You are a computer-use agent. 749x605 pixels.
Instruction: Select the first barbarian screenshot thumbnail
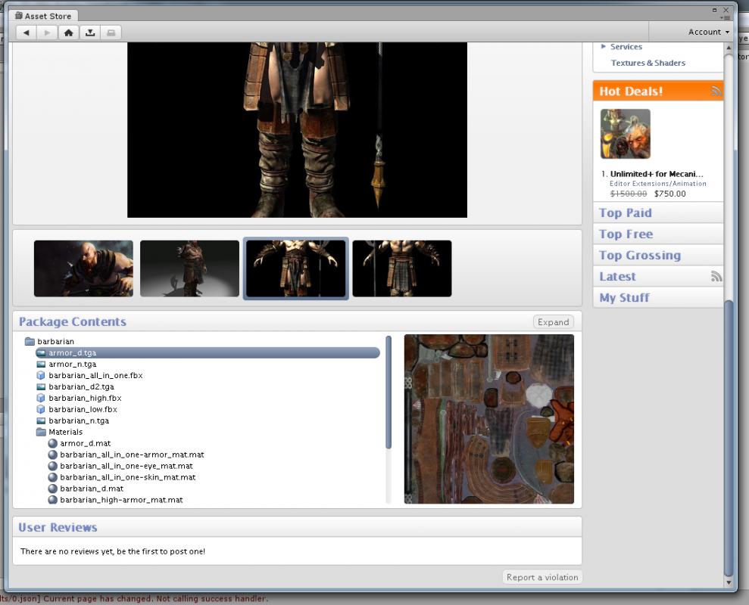pos(83,268)
